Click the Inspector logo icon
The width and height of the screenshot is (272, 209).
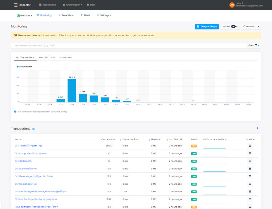[x=16, y=5]
